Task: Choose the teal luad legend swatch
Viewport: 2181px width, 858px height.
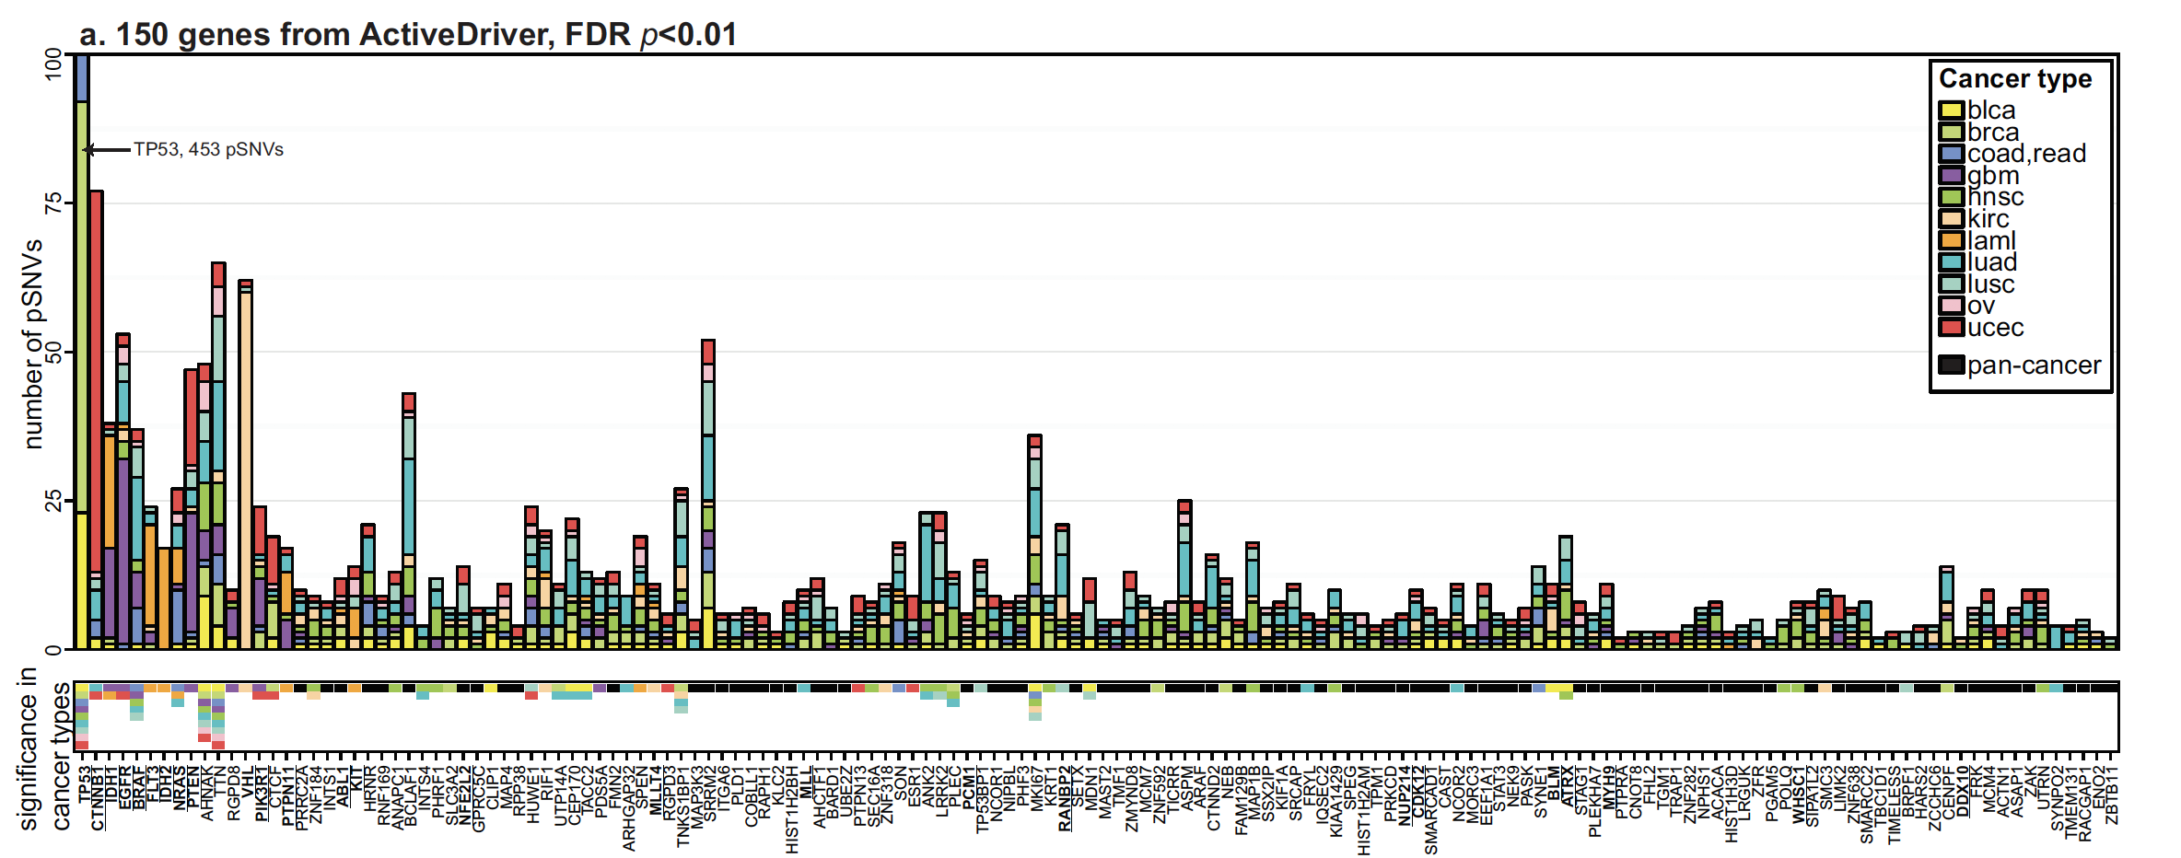Action: (x=1952, y=262)
